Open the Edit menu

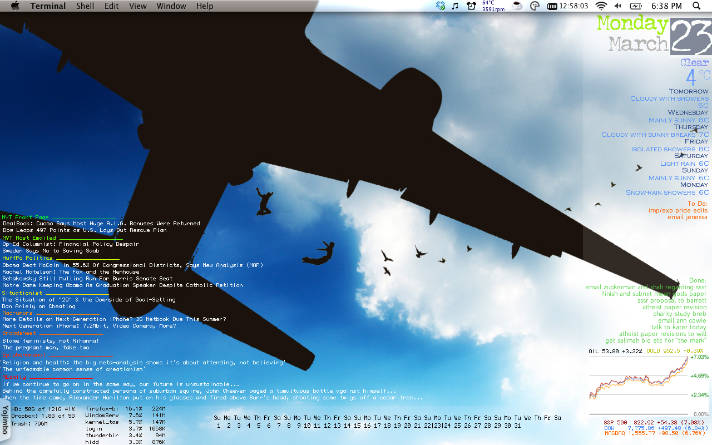[112, 6]
